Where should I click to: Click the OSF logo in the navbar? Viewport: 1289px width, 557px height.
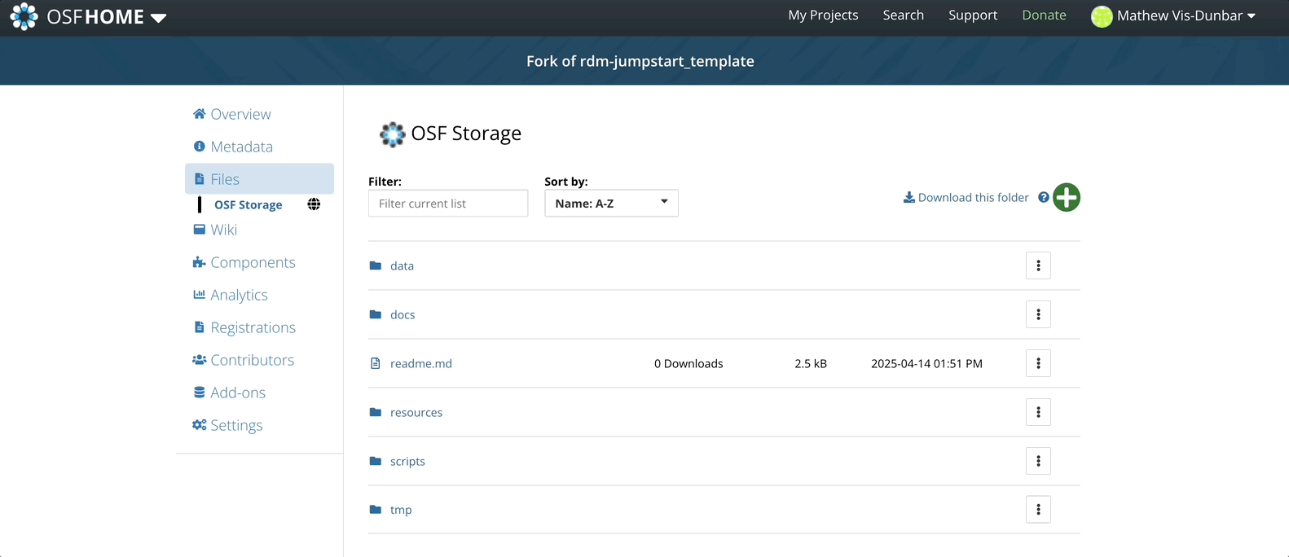click(x=24, y=16)
